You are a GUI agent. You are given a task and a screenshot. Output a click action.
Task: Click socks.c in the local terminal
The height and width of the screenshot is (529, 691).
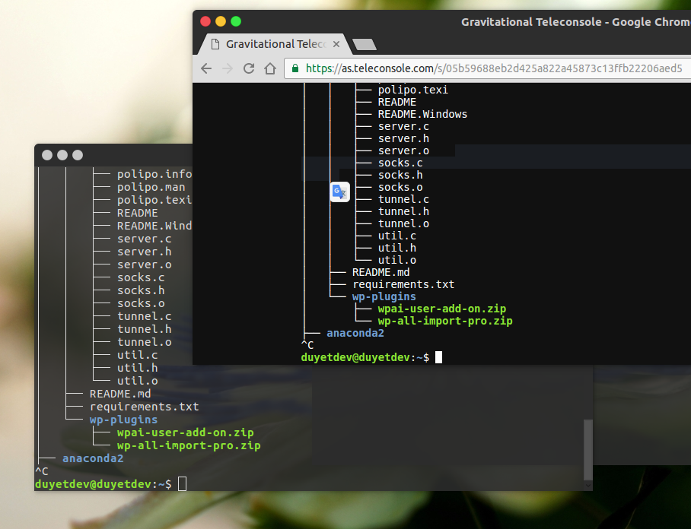(141, 277)
